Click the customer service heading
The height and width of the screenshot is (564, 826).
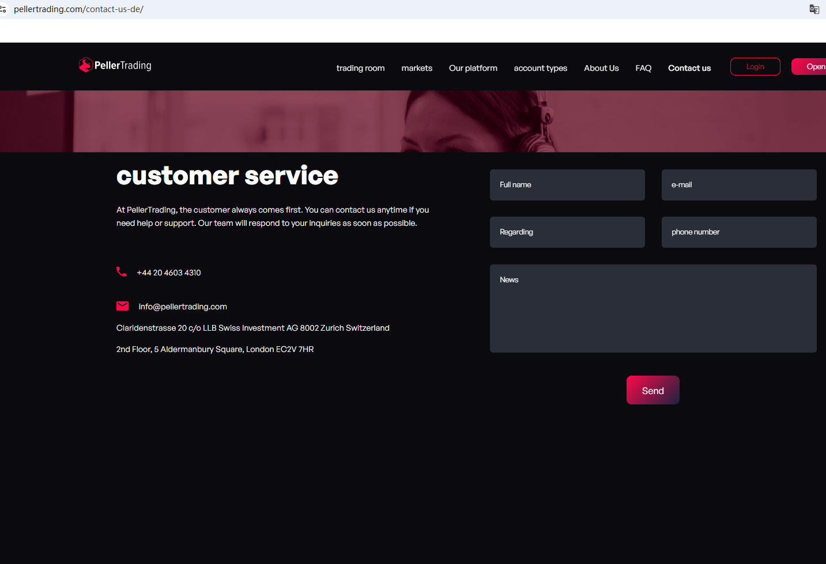coord(227,176)
